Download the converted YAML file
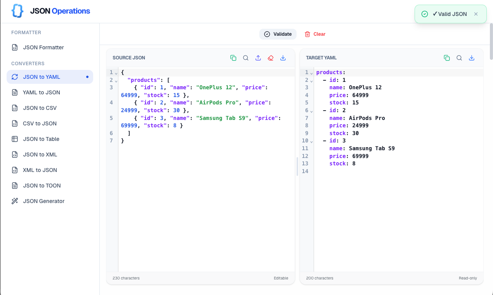This screenshot has height=295, width=493. [x=472, y=57]
